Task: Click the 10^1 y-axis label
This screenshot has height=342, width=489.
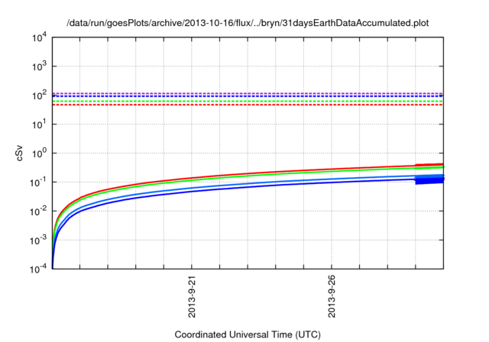Action: (40, 124)
